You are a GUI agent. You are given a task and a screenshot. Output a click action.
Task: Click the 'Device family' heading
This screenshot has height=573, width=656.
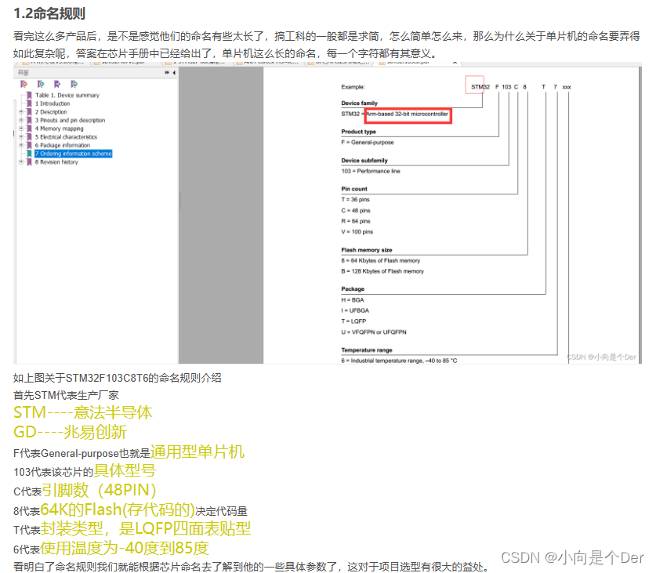(x=360, y=103)
